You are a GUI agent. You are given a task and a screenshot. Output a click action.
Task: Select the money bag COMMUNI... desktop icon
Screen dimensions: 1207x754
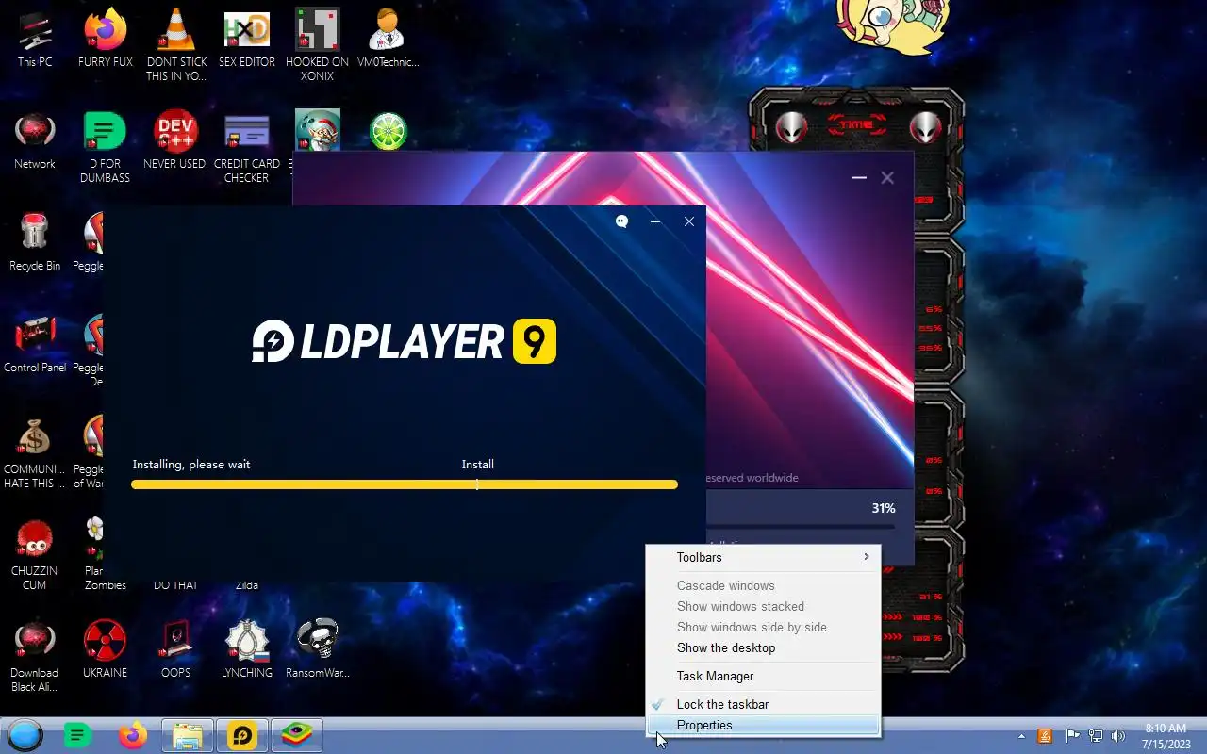coord(35,452)
